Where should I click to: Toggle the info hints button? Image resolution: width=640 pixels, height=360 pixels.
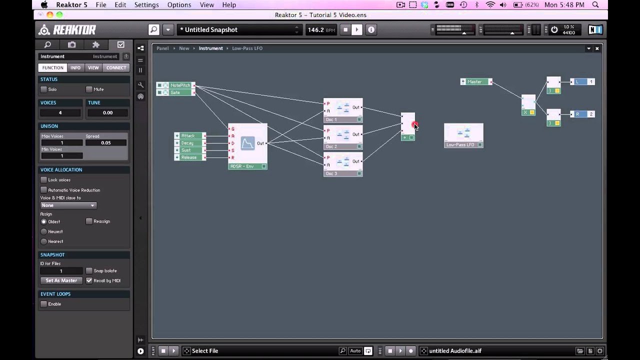click(371, 29)
